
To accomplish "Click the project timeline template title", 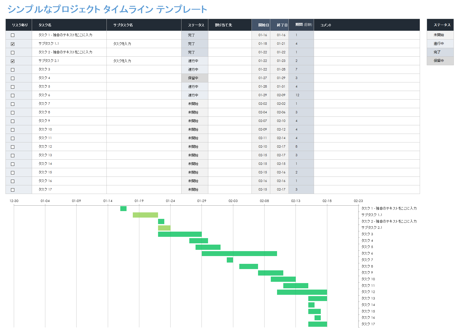I will [x=107, y=9].
